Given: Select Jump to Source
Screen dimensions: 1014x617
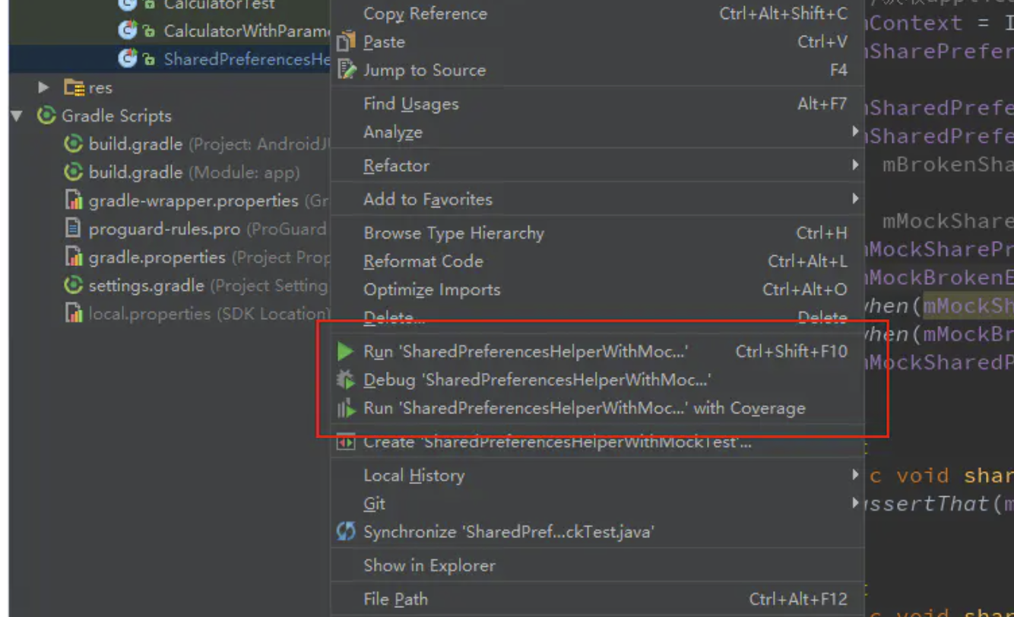Looking at the screenshot, I should pos(597,70).
